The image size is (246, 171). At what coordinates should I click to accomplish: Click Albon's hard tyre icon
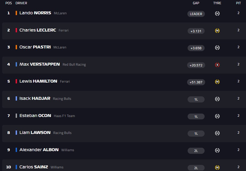[217, 150]
